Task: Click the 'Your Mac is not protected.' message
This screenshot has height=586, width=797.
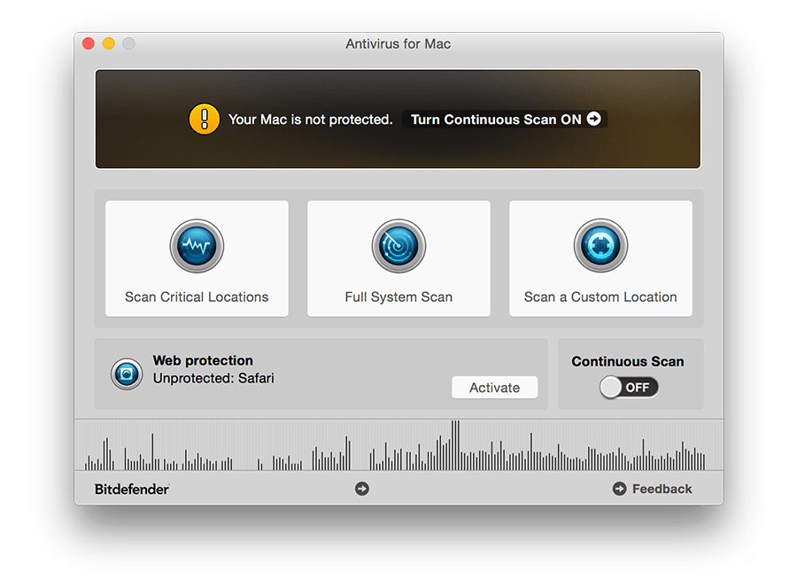Action: tap(310, 120)
